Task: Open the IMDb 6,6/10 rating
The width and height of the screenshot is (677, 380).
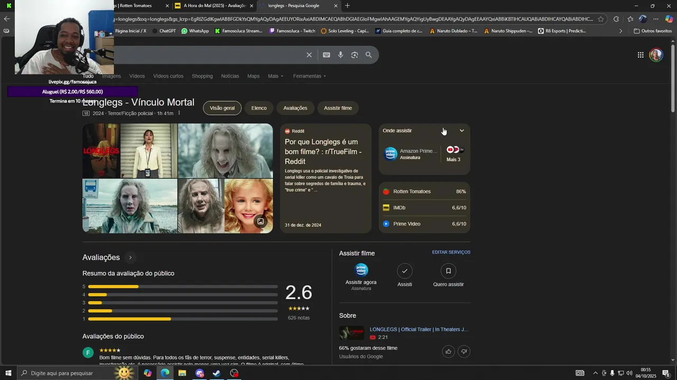Action: (x=424, y=208)
